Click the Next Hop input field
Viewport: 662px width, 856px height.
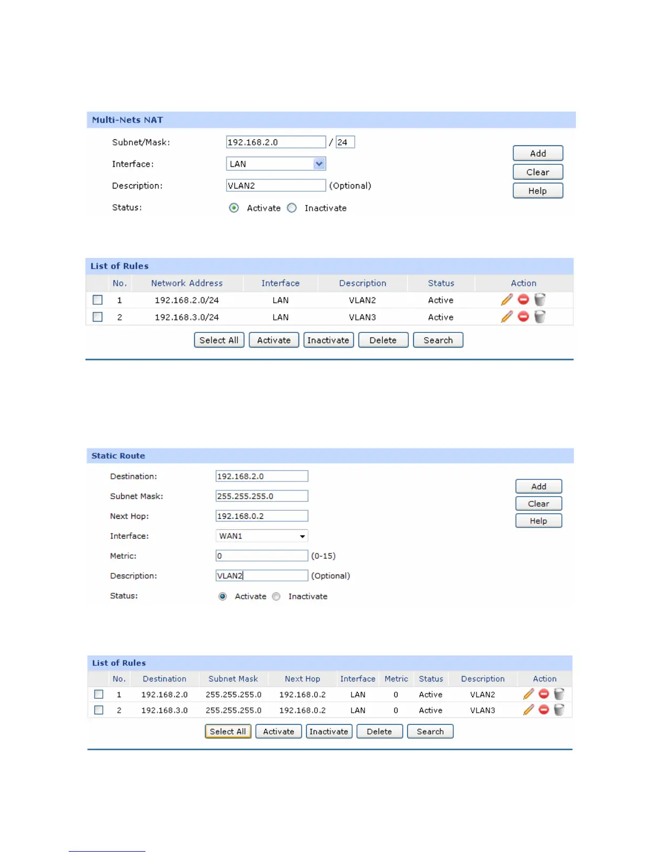point(262,516)
